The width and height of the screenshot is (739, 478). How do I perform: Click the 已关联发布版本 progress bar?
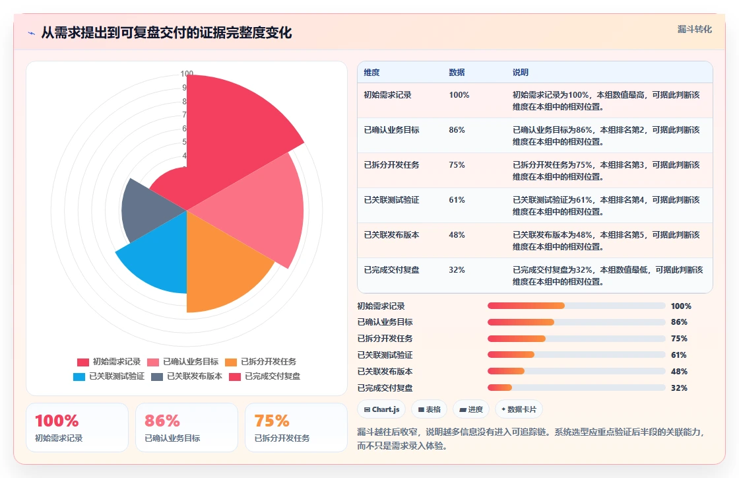[x=577, y=372]
